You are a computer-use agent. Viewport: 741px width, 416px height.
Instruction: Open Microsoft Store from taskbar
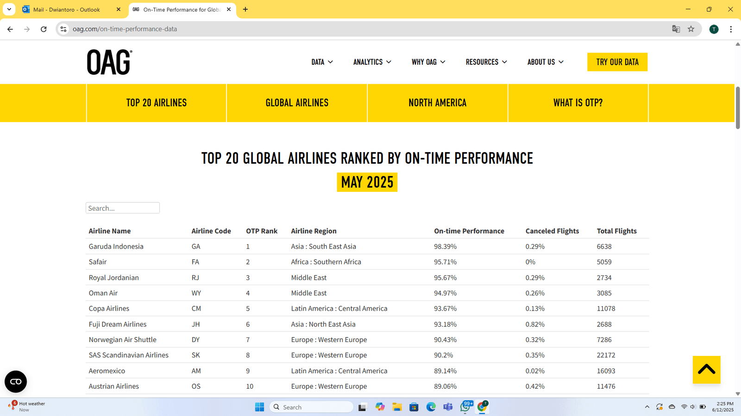pos(414,407)
